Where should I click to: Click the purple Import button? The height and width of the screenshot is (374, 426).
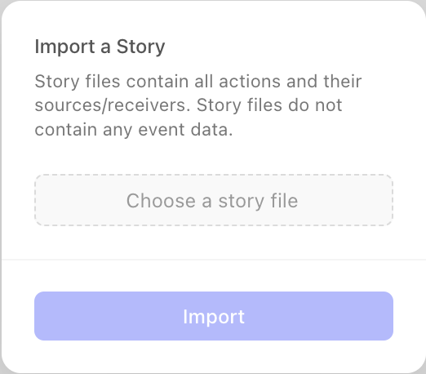coord(214,316)
